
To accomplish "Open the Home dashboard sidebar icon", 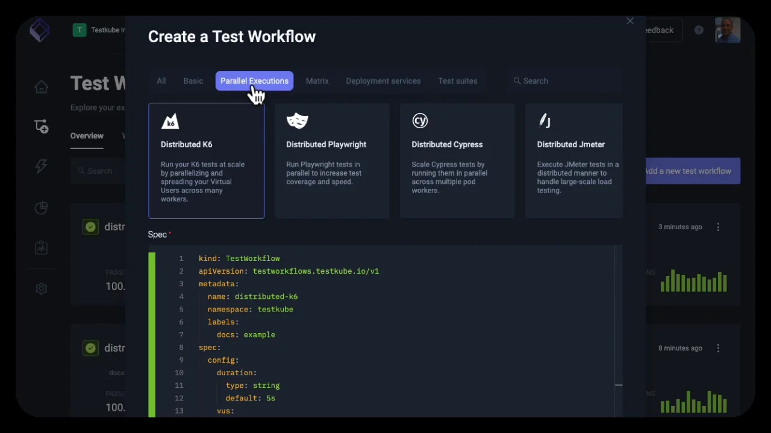I will [41, 87].
